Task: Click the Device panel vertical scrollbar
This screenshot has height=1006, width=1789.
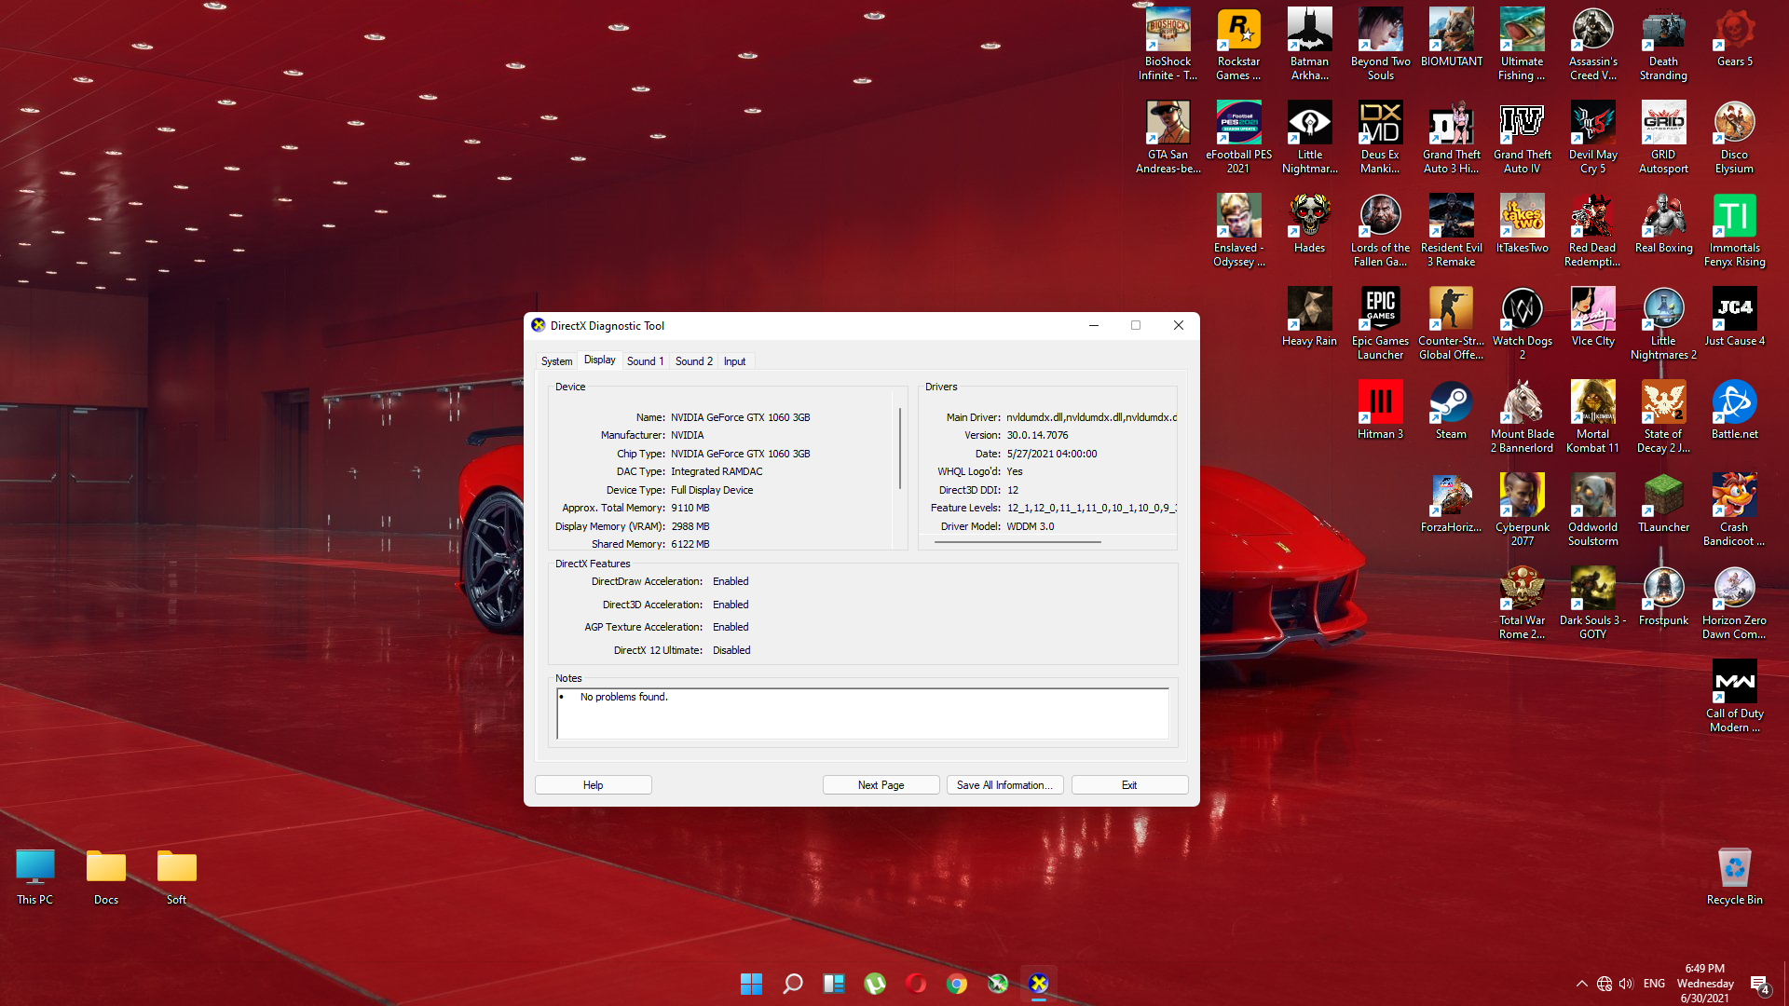Action: coord(900,448)
